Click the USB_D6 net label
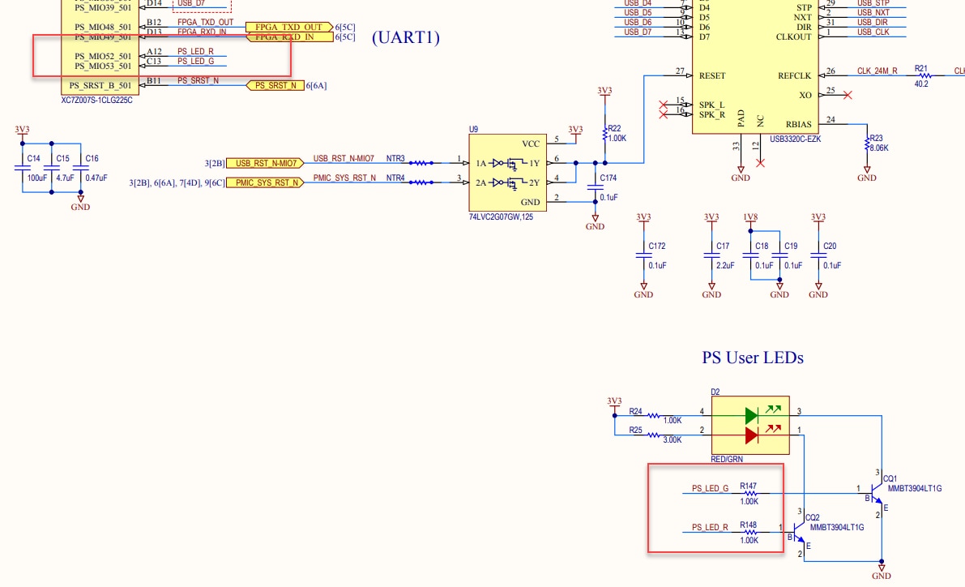The height and width of the screenshot is (587, 965). tap(638, 22)
